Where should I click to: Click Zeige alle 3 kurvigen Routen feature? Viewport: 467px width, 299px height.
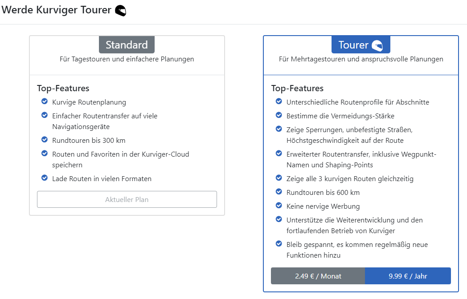click(350, 179)
